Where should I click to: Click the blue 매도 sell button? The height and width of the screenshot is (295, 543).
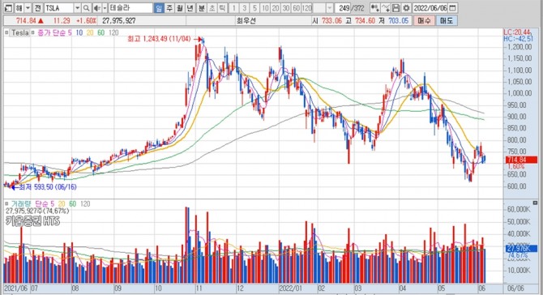[x=446, y=21]
